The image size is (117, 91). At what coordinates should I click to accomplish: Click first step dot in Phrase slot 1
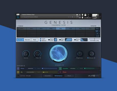coord(42,69)
